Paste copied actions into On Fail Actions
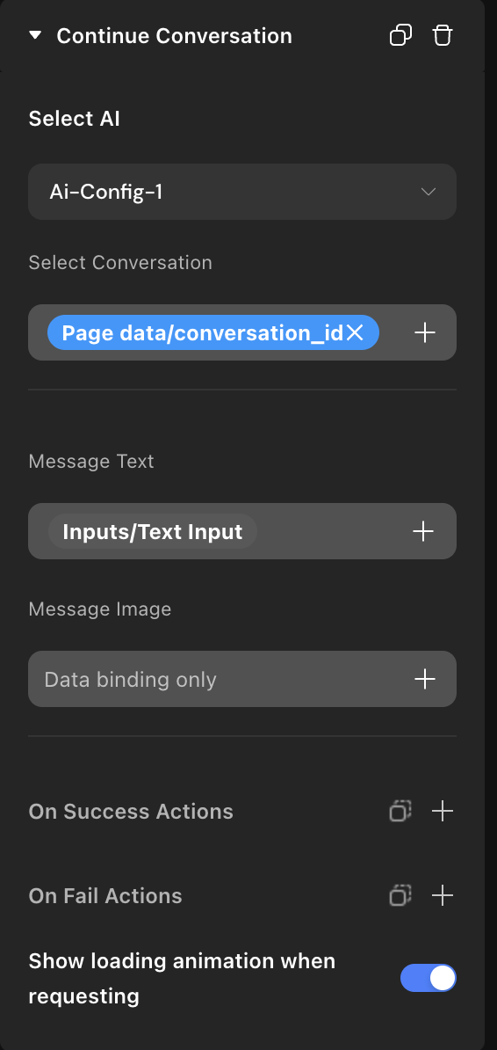Screen dimensions: 497x1050 click(x=400, y=895)
